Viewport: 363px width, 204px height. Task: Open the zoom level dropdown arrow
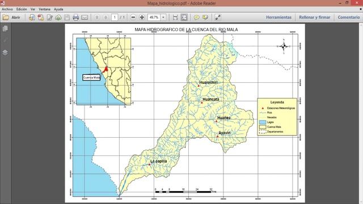click(x=163, y=18)
